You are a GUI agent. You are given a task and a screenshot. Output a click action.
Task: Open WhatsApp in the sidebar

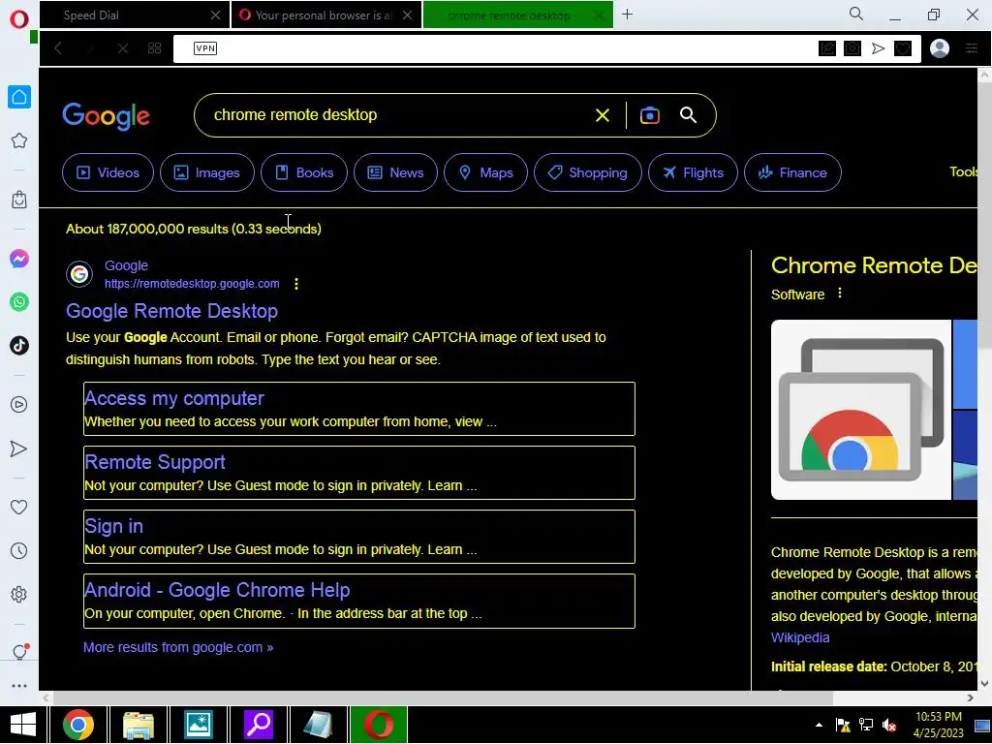click(x=19, y=302)
